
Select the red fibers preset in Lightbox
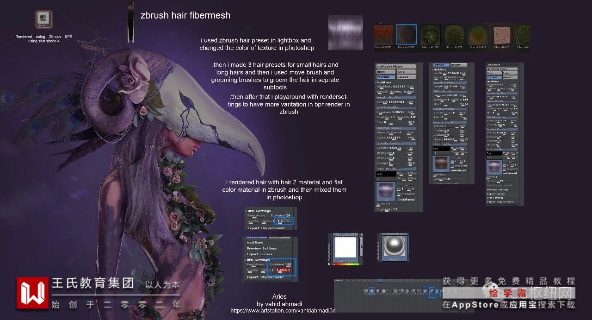point(384,35)
